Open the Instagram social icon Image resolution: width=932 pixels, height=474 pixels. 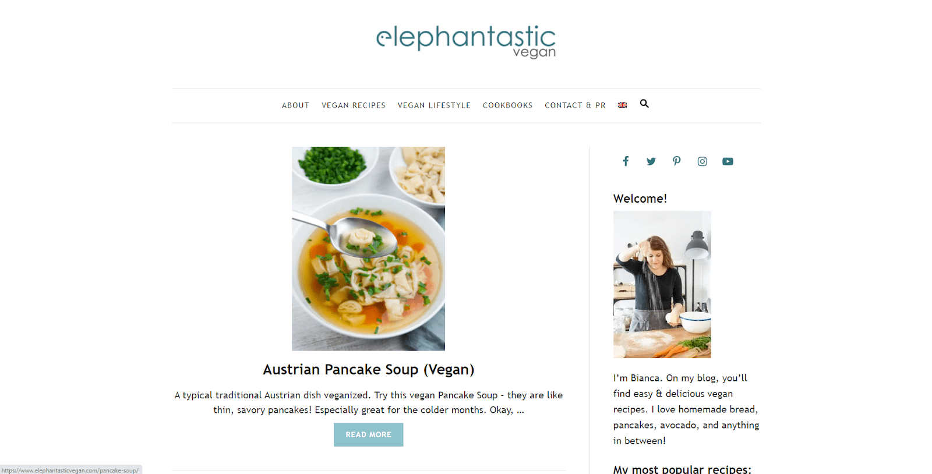[702, 161]
